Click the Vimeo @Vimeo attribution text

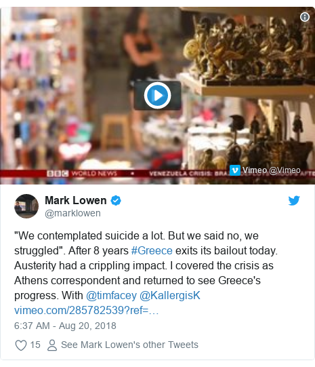pos(271,170)
